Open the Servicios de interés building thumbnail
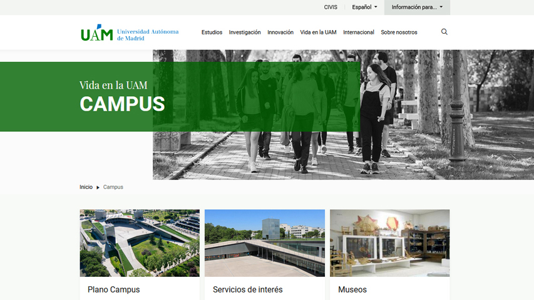 pos(265,243)
